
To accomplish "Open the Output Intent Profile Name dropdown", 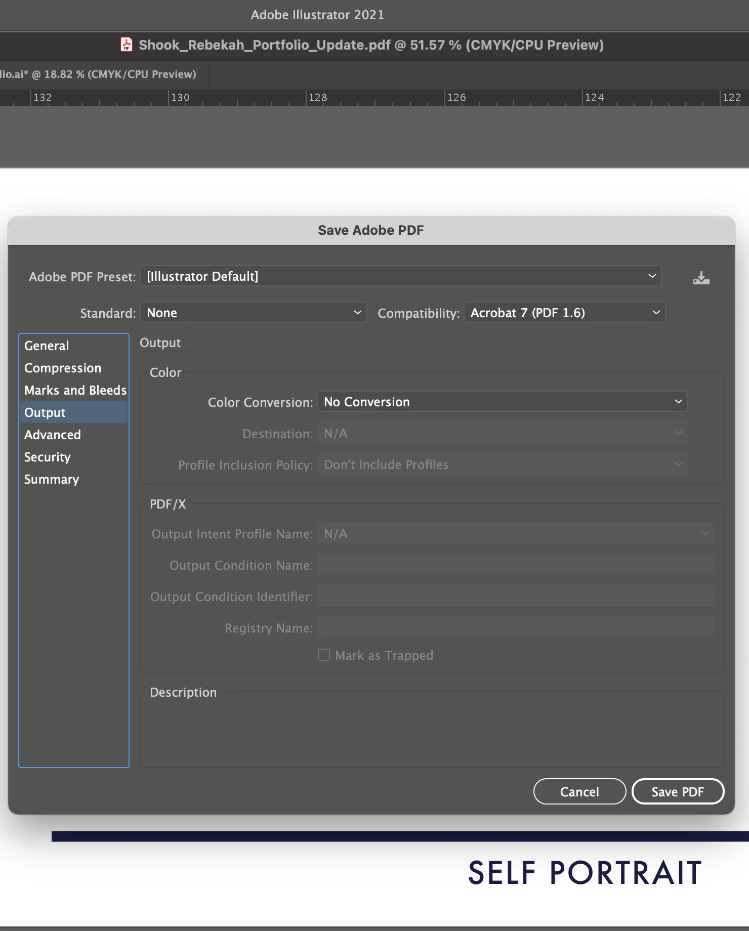I will 515,533.
